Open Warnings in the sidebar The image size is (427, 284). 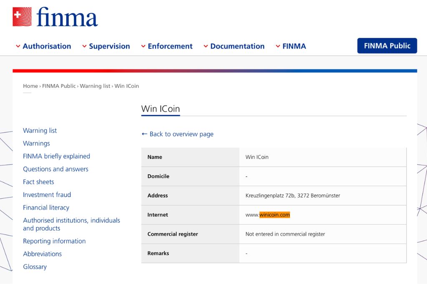(x=37, y=143)
